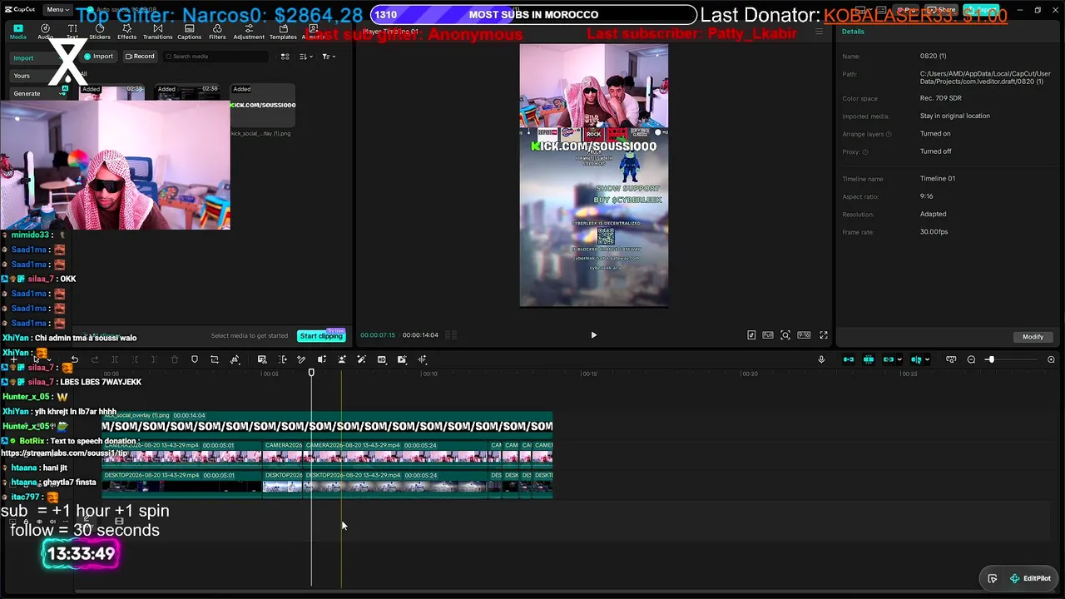
Task: Expand the Generate sidebar section
Action: click(37, 93)
